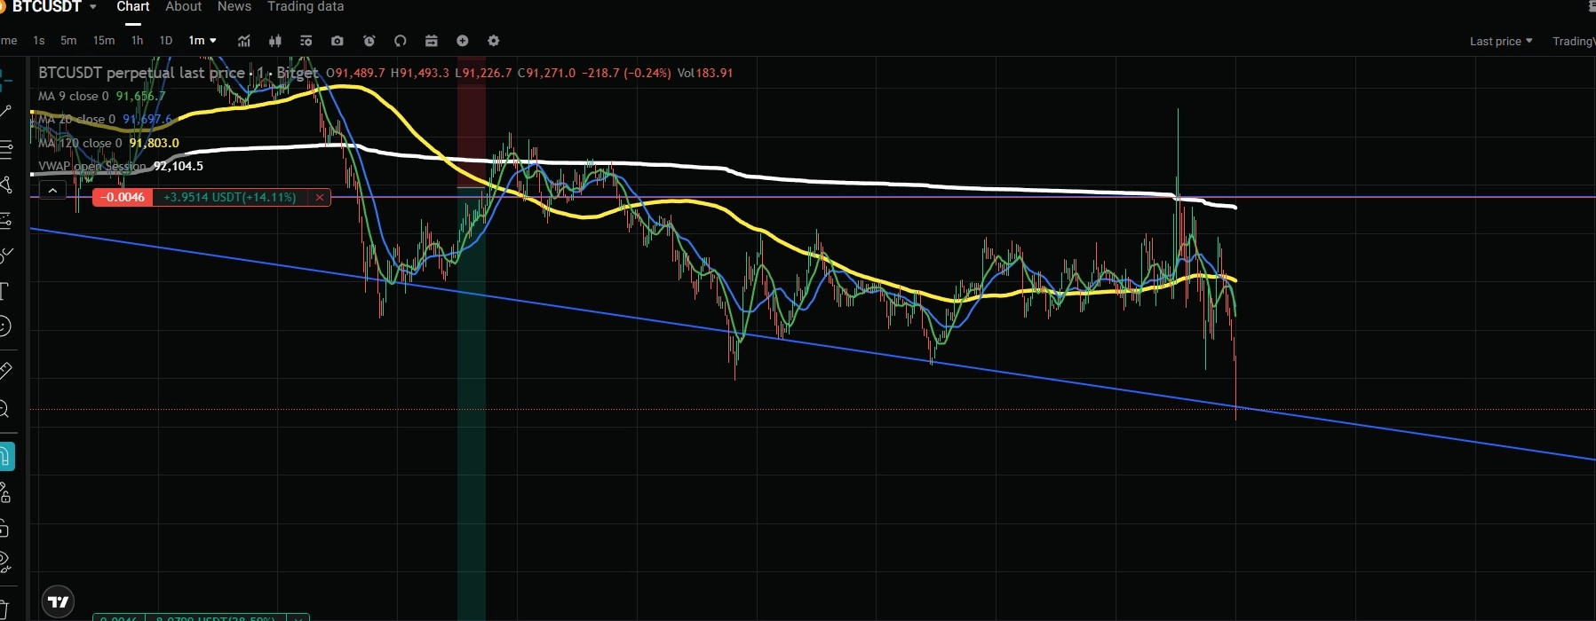Select the forecast and measurement tool
Image resolution: width=1596 pixels, height=621 pixels.
[x=5, y=220]
